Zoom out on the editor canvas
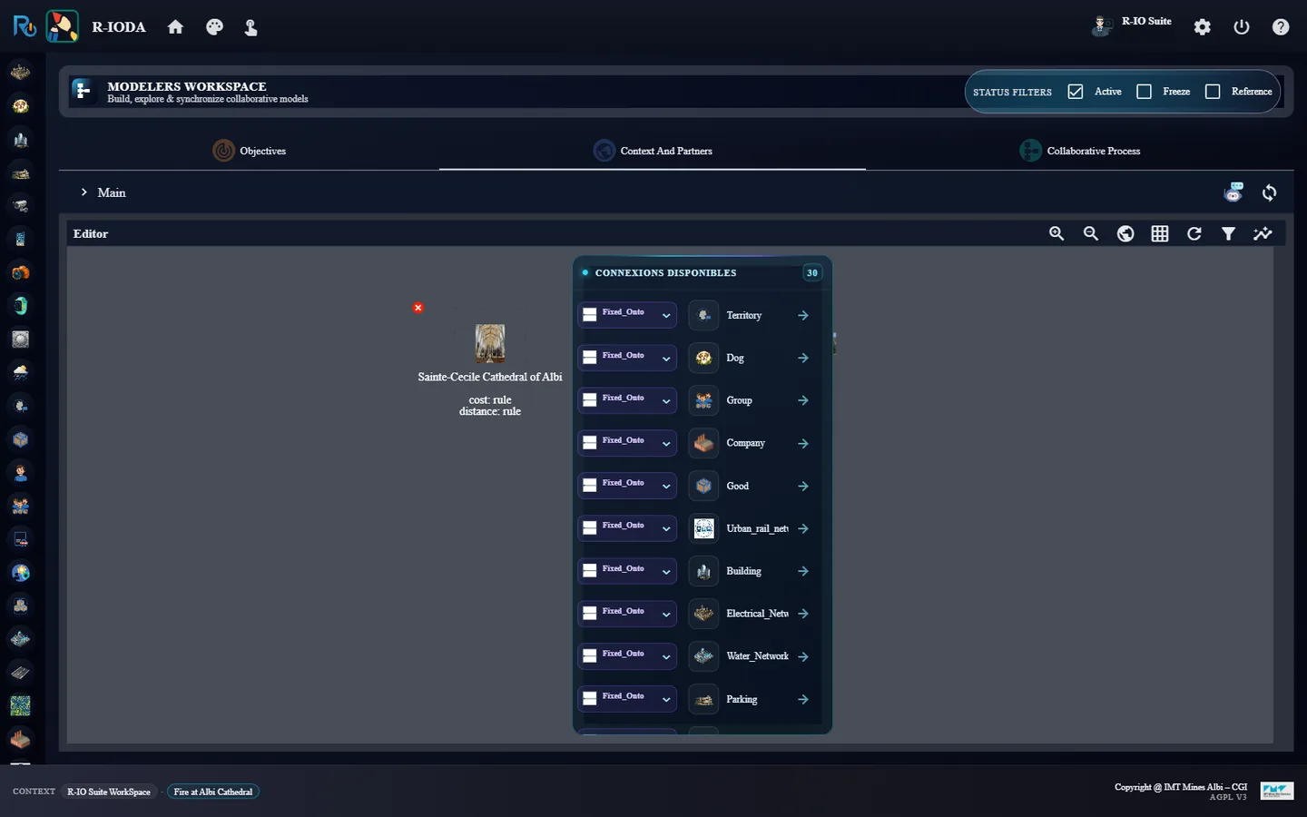Viewport: 1307px width, 817px height. pyautogui.click(x=1091, y=233)
